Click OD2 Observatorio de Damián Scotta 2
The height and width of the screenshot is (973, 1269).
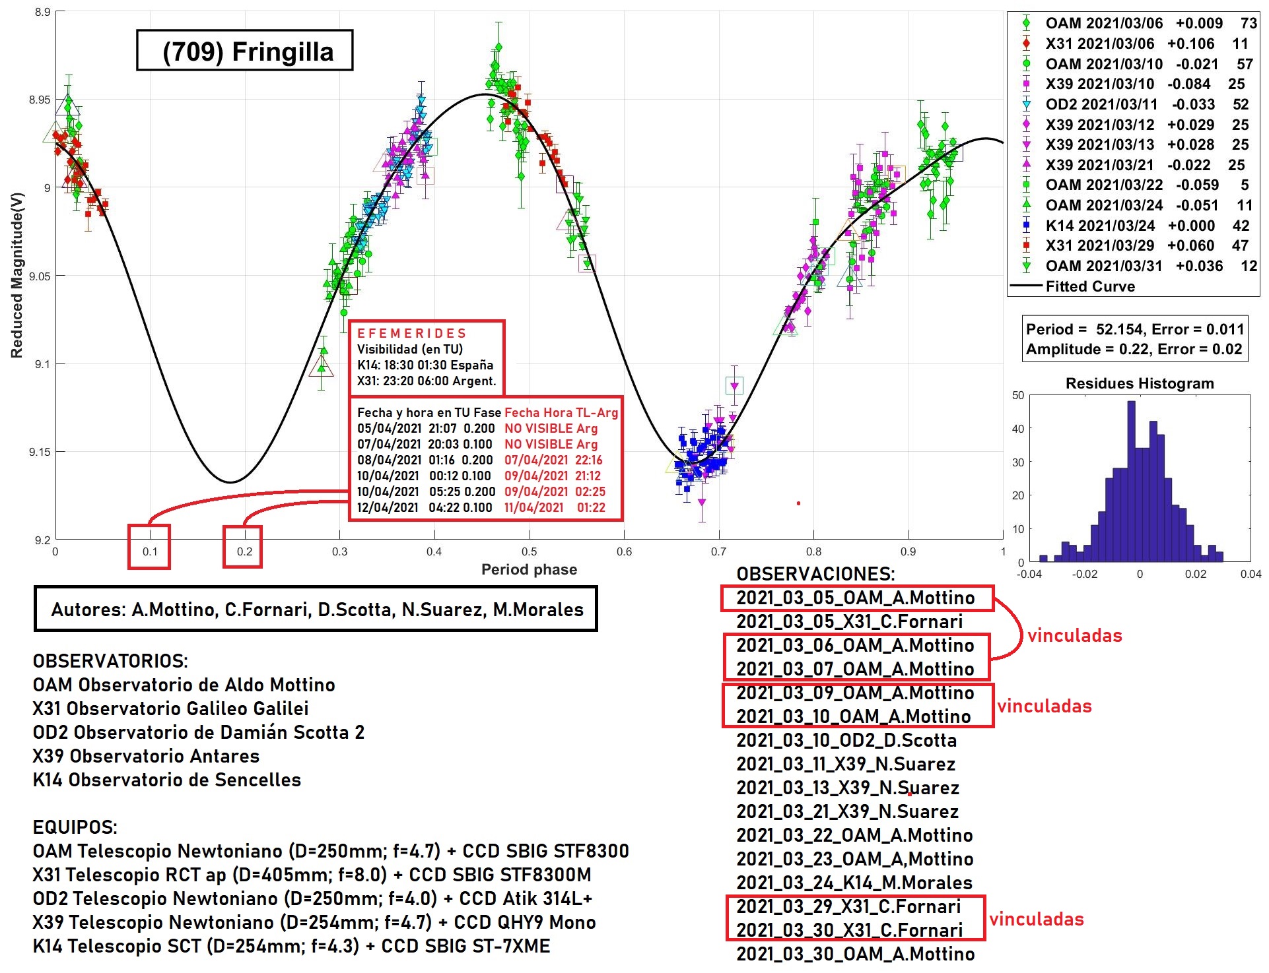click(x=199, y=732)
